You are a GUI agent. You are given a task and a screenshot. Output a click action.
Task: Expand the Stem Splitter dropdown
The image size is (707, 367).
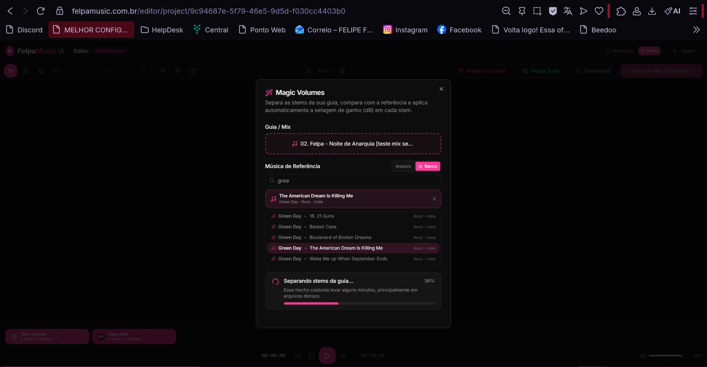pyautogui.click(x=57, y=337)
